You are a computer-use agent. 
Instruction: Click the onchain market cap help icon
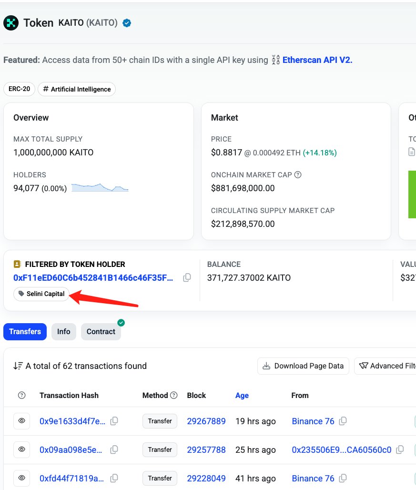coord(298,174)
